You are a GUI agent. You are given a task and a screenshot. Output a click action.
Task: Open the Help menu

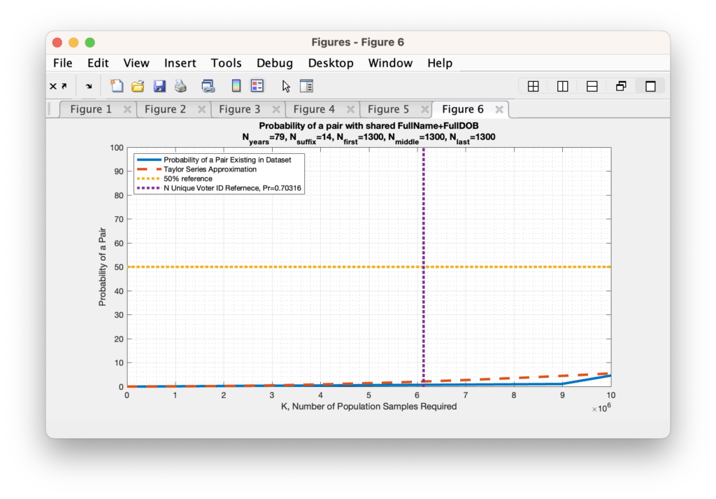tap(440, 63)
